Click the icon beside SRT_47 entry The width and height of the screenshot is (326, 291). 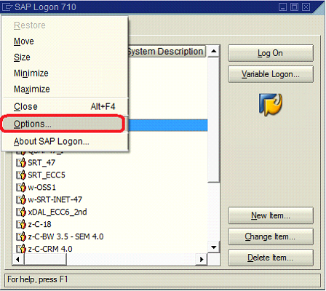(21, 163)
